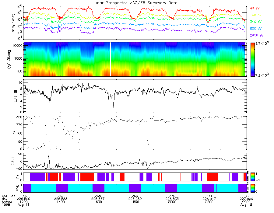274x213 pixels.
Task: Select GSE longitude value 271
Action: click(209, 196)
